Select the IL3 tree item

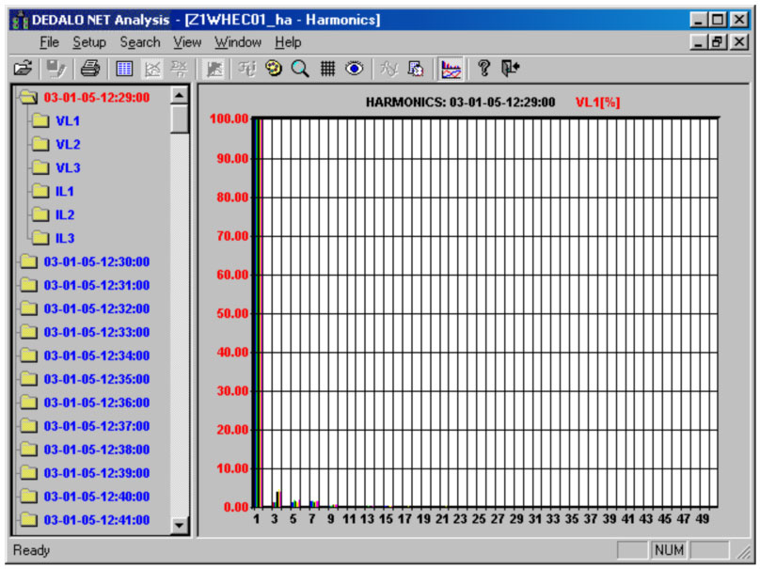[x=65, y=238]
